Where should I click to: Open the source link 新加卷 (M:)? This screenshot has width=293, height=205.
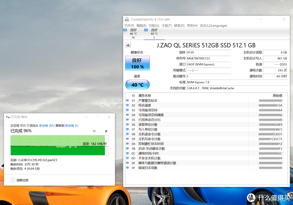click(47, 125)
